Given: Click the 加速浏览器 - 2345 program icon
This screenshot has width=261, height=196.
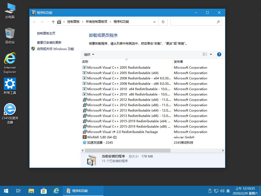Looking at the screenshot, I should point(85,142).
